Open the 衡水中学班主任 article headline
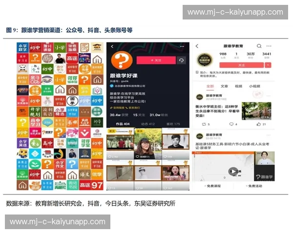293x234 pixels. click(x=217, y=111)
